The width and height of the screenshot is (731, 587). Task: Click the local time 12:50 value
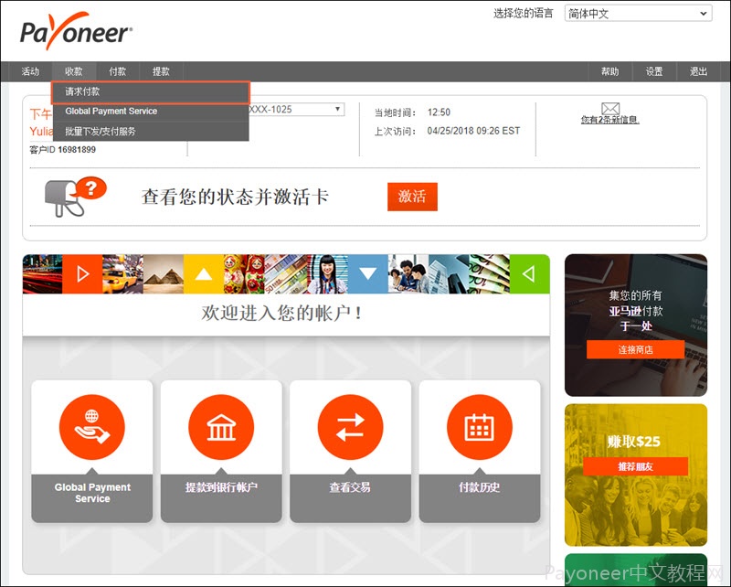pyautogui.click(x=439, y=112)
